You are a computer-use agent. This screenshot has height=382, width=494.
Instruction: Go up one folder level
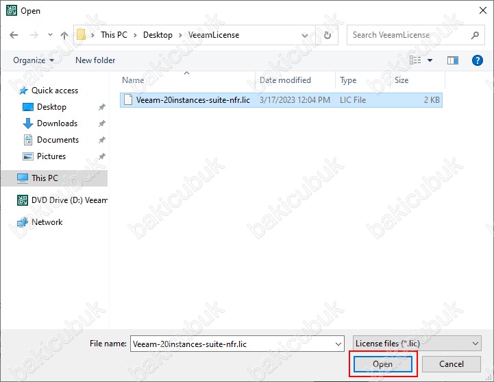[64, 35]
